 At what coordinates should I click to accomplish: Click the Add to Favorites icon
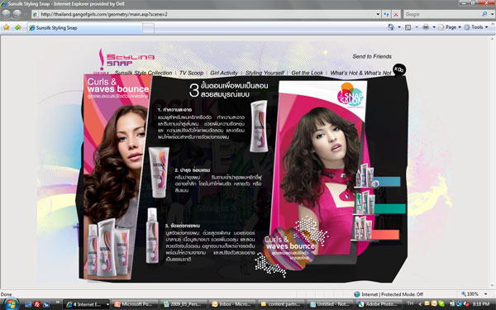[17, 27]
